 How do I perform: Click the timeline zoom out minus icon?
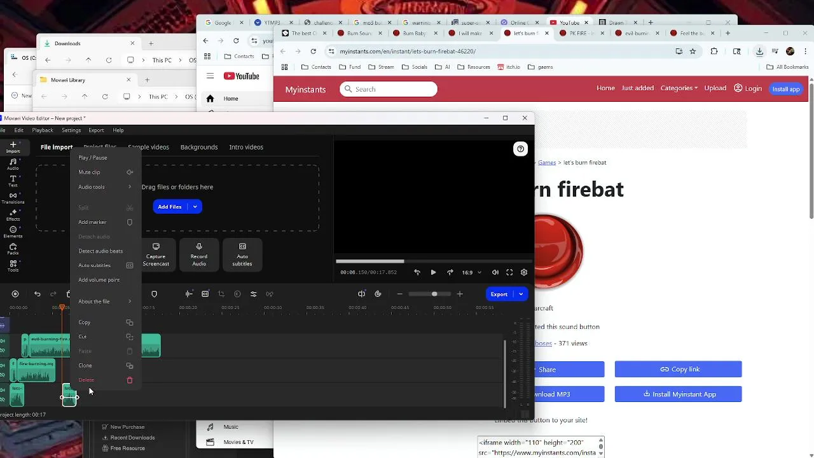399,294
